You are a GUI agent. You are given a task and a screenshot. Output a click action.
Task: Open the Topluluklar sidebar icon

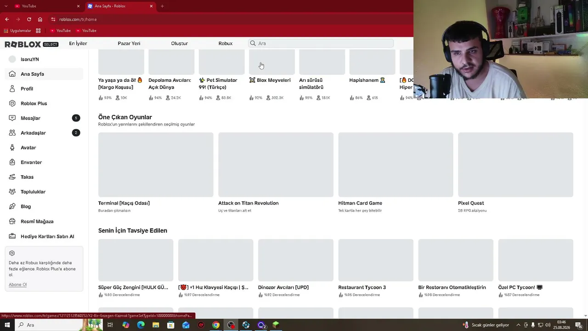point(12,192)
